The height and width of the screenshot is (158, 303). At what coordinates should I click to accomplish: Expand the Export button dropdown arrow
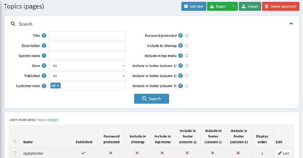point(234,6)
